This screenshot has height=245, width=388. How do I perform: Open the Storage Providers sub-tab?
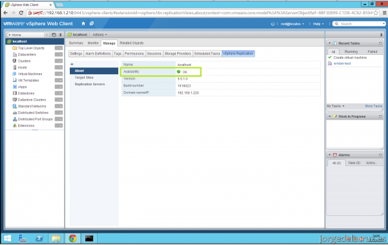(x=178, y=54)
